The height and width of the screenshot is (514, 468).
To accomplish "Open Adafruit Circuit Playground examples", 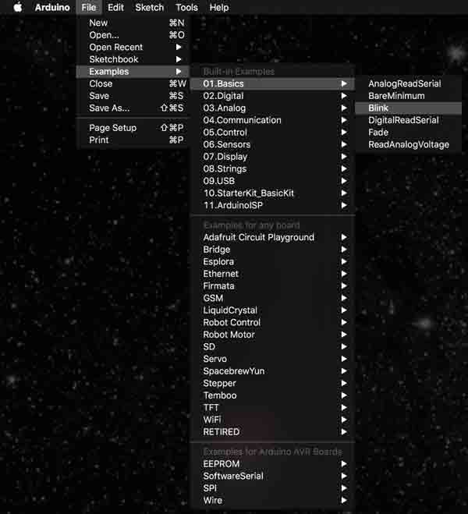I will pyautogui.click(x=273, y=237).
